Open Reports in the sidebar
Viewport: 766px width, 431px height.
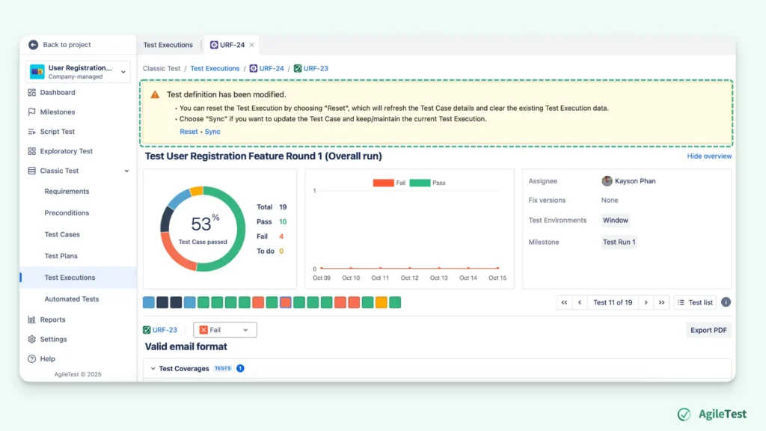pos(47,320)
